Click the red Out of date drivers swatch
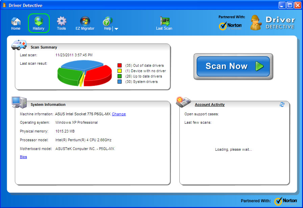Image resolution: width=303 pixels, height=208 pixels. coord(120,65)
